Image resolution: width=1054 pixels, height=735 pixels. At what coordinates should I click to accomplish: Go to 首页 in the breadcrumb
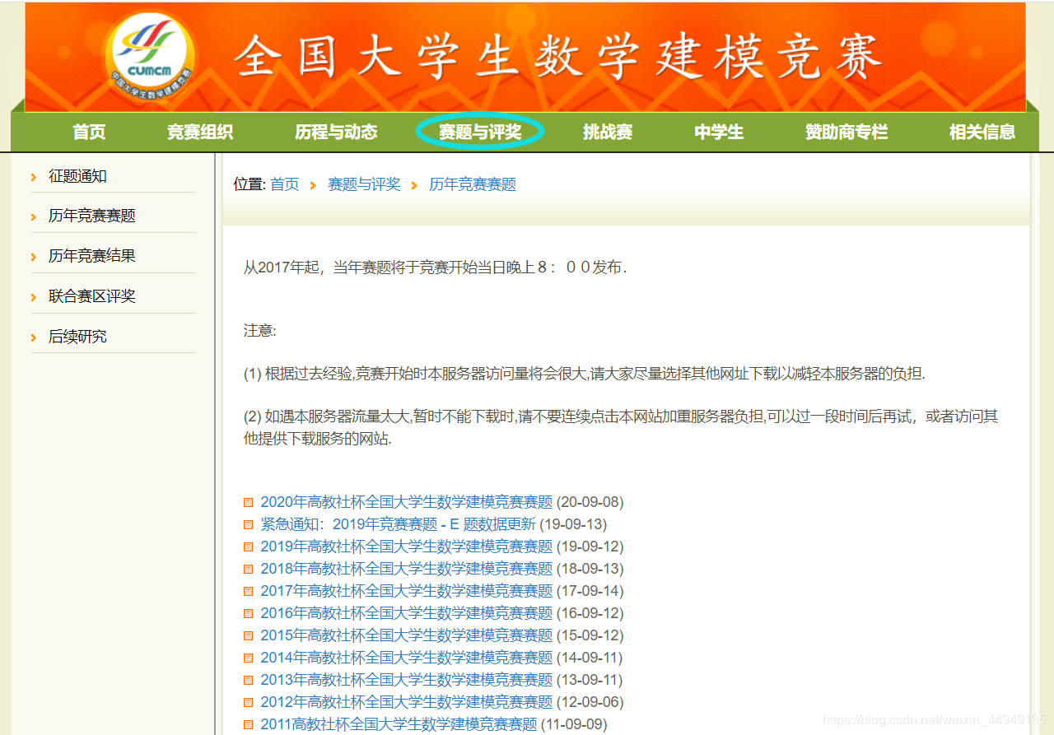click(285, 184)
